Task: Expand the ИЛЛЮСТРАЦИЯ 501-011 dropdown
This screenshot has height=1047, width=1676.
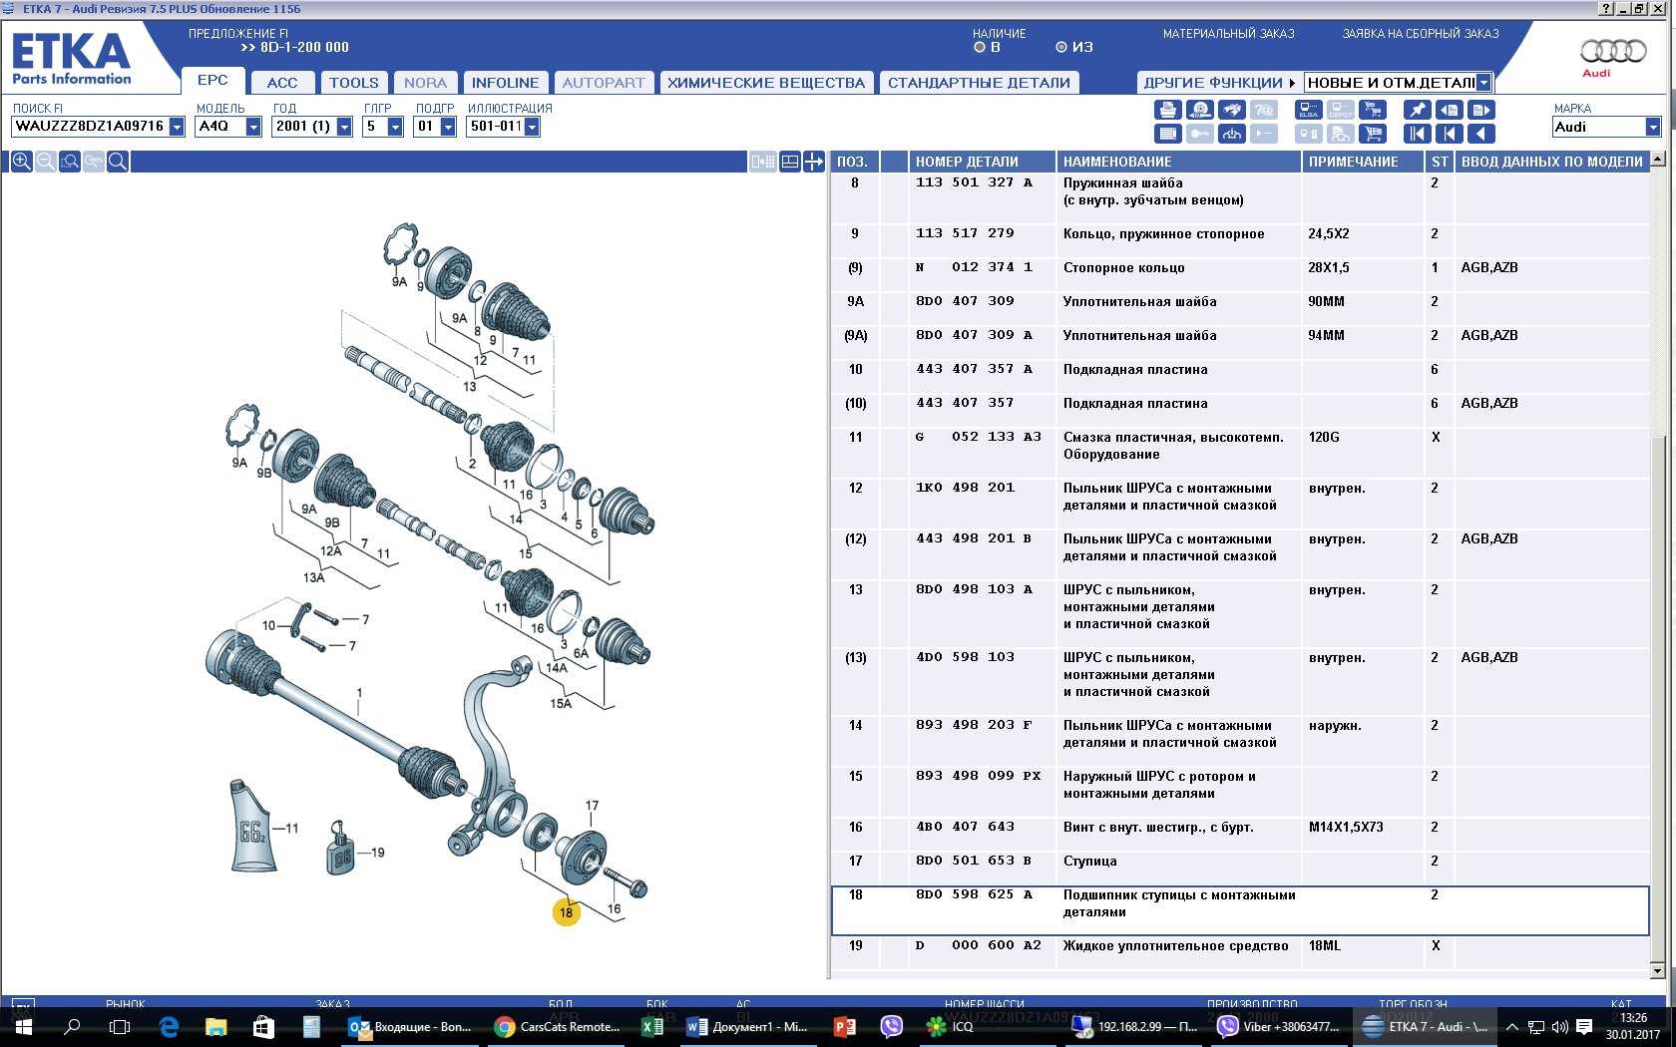Action: [532, 127]
